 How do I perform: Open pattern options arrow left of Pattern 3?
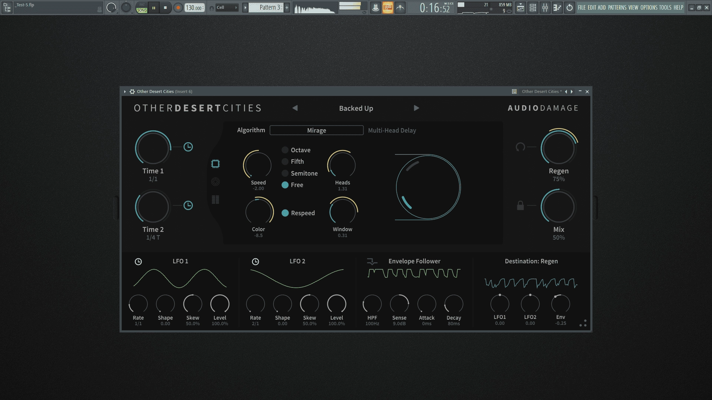245,7
